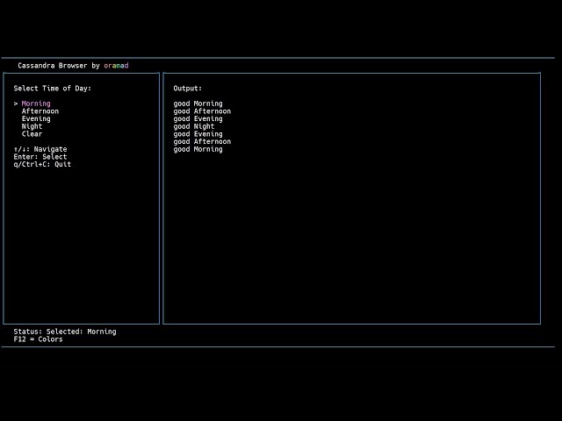Click the last 'good Morning' output line
Viewport: 562px width, 421px height.
[x=198, y=149]
